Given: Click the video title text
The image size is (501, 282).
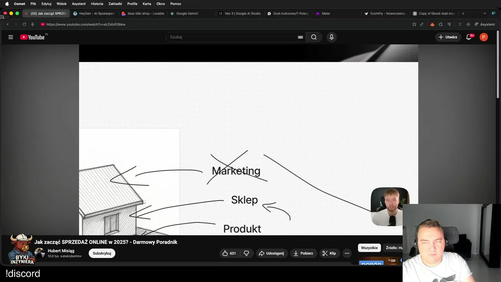Looking at the screenshot, I should (106, 242).
